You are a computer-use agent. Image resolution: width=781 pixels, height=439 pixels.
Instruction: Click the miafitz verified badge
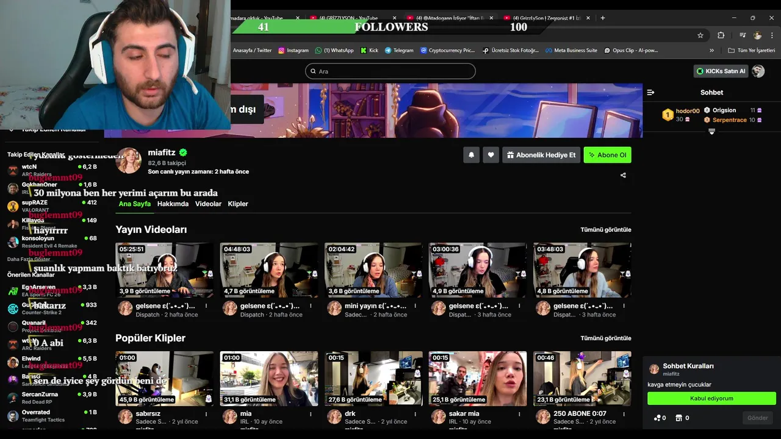[183, 153]
